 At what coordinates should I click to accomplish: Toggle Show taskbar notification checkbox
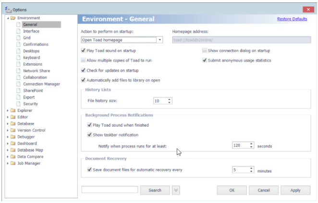coord(89,135)
